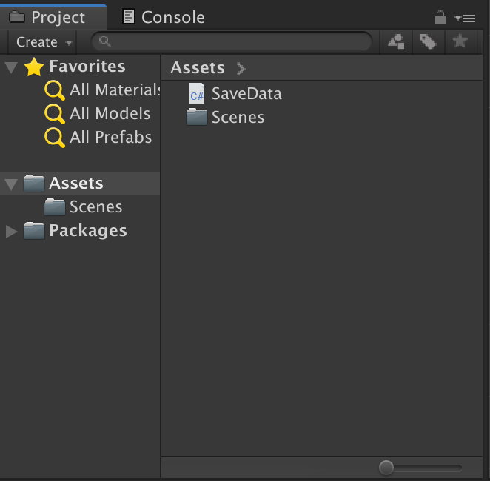
Task: Open the Scenes folder in asset list
Action: 225,117
